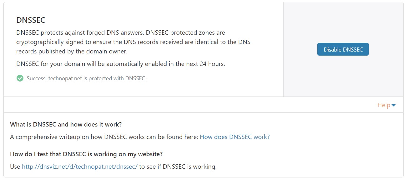Click the automatically enabled in 24 hours notice
407x179 pixels.
(120, 64)
